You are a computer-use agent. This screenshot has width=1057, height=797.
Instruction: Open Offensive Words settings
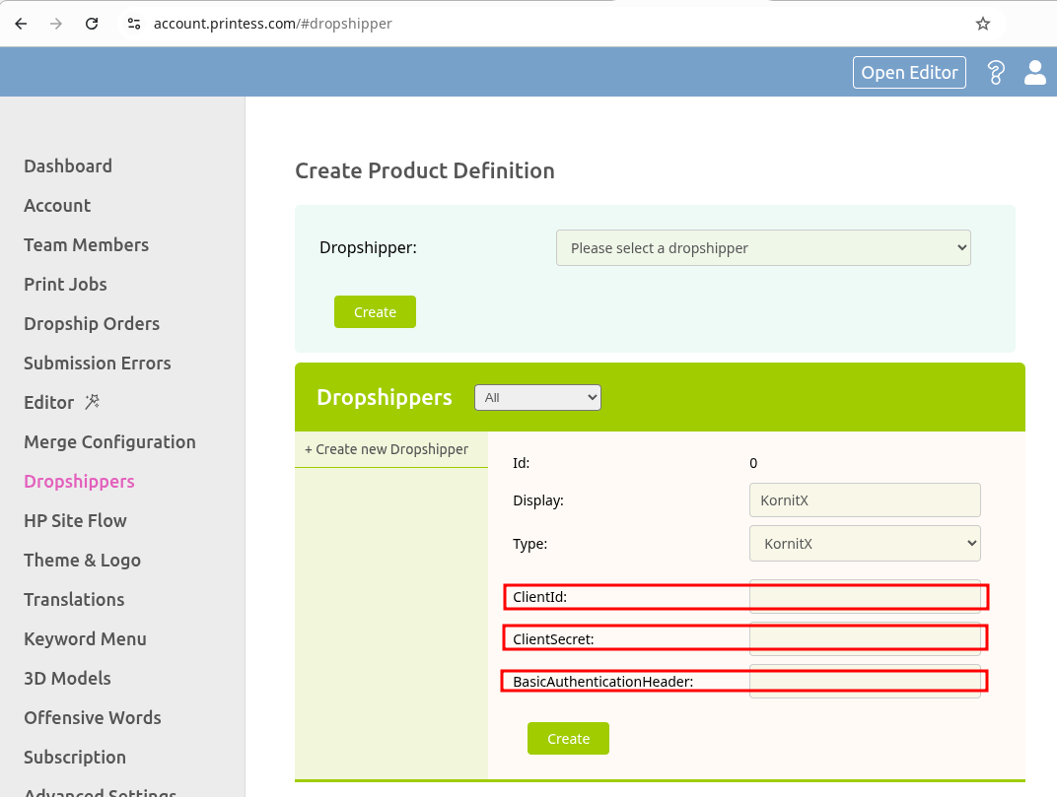click(x=93, y=717)
